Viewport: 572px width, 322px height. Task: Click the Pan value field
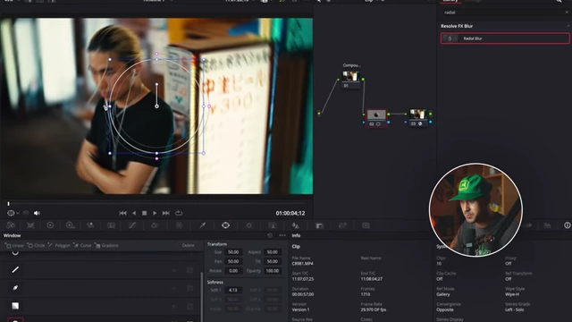point(233,261)
